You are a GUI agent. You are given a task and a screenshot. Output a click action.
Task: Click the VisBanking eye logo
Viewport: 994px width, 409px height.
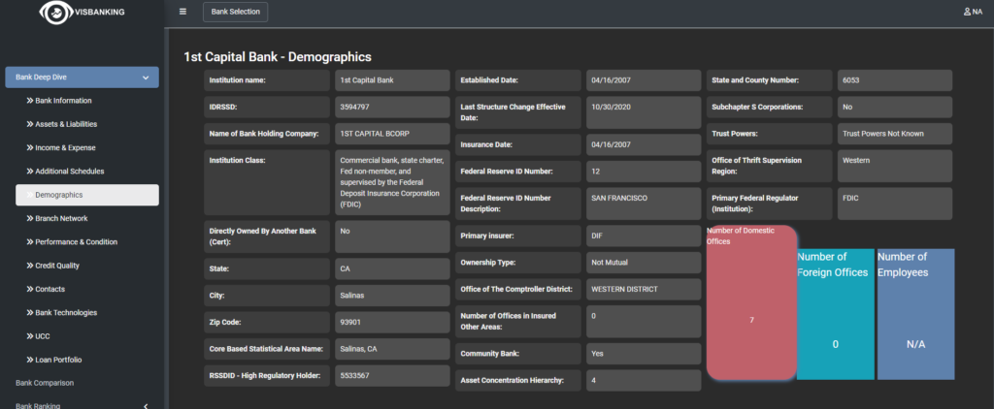pyautogui.click(x=52, y=12)
